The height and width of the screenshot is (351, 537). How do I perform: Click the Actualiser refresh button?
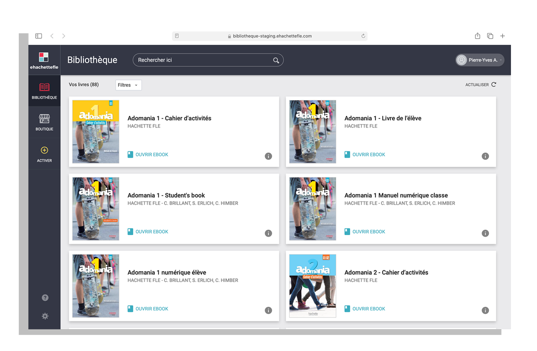(x=480, y=85)
